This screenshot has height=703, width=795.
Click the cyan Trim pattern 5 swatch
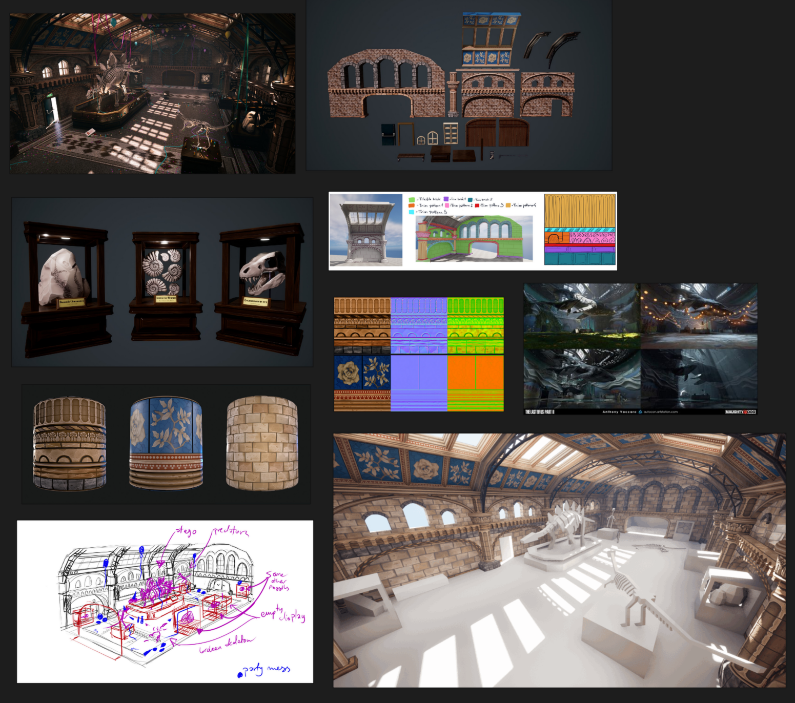(412, 212)
